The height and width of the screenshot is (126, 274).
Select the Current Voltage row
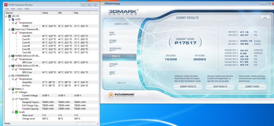(x=51, y=96)
